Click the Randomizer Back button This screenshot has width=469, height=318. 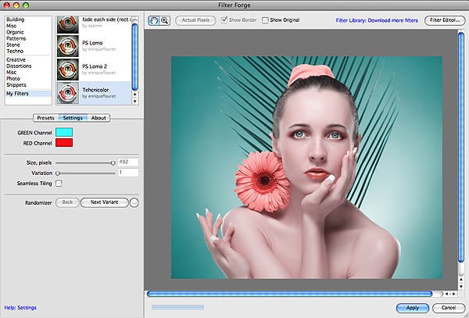point(67,202)
